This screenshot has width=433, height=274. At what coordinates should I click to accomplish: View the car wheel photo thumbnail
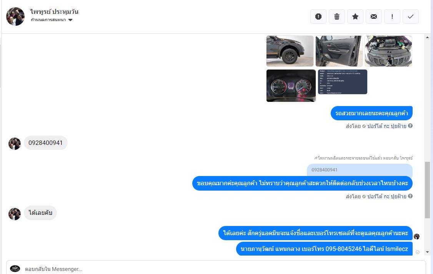point(290,51)
